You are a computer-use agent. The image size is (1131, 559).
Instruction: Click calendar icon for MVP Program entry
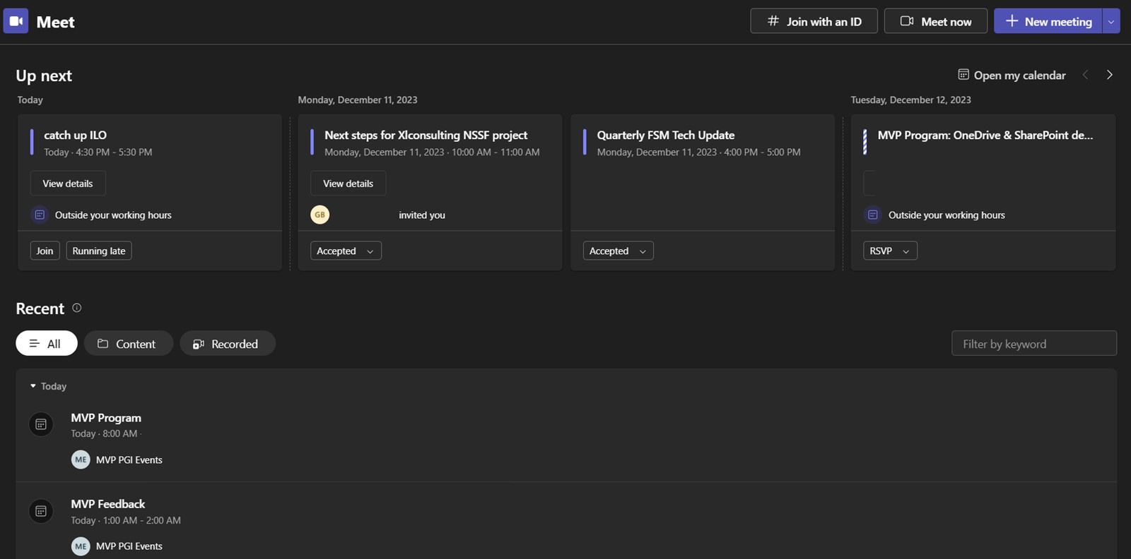41,424
